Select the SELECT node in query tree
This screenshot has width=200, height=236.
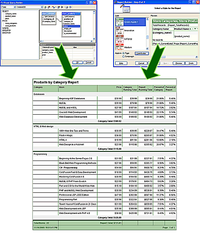tap(5, 11)
